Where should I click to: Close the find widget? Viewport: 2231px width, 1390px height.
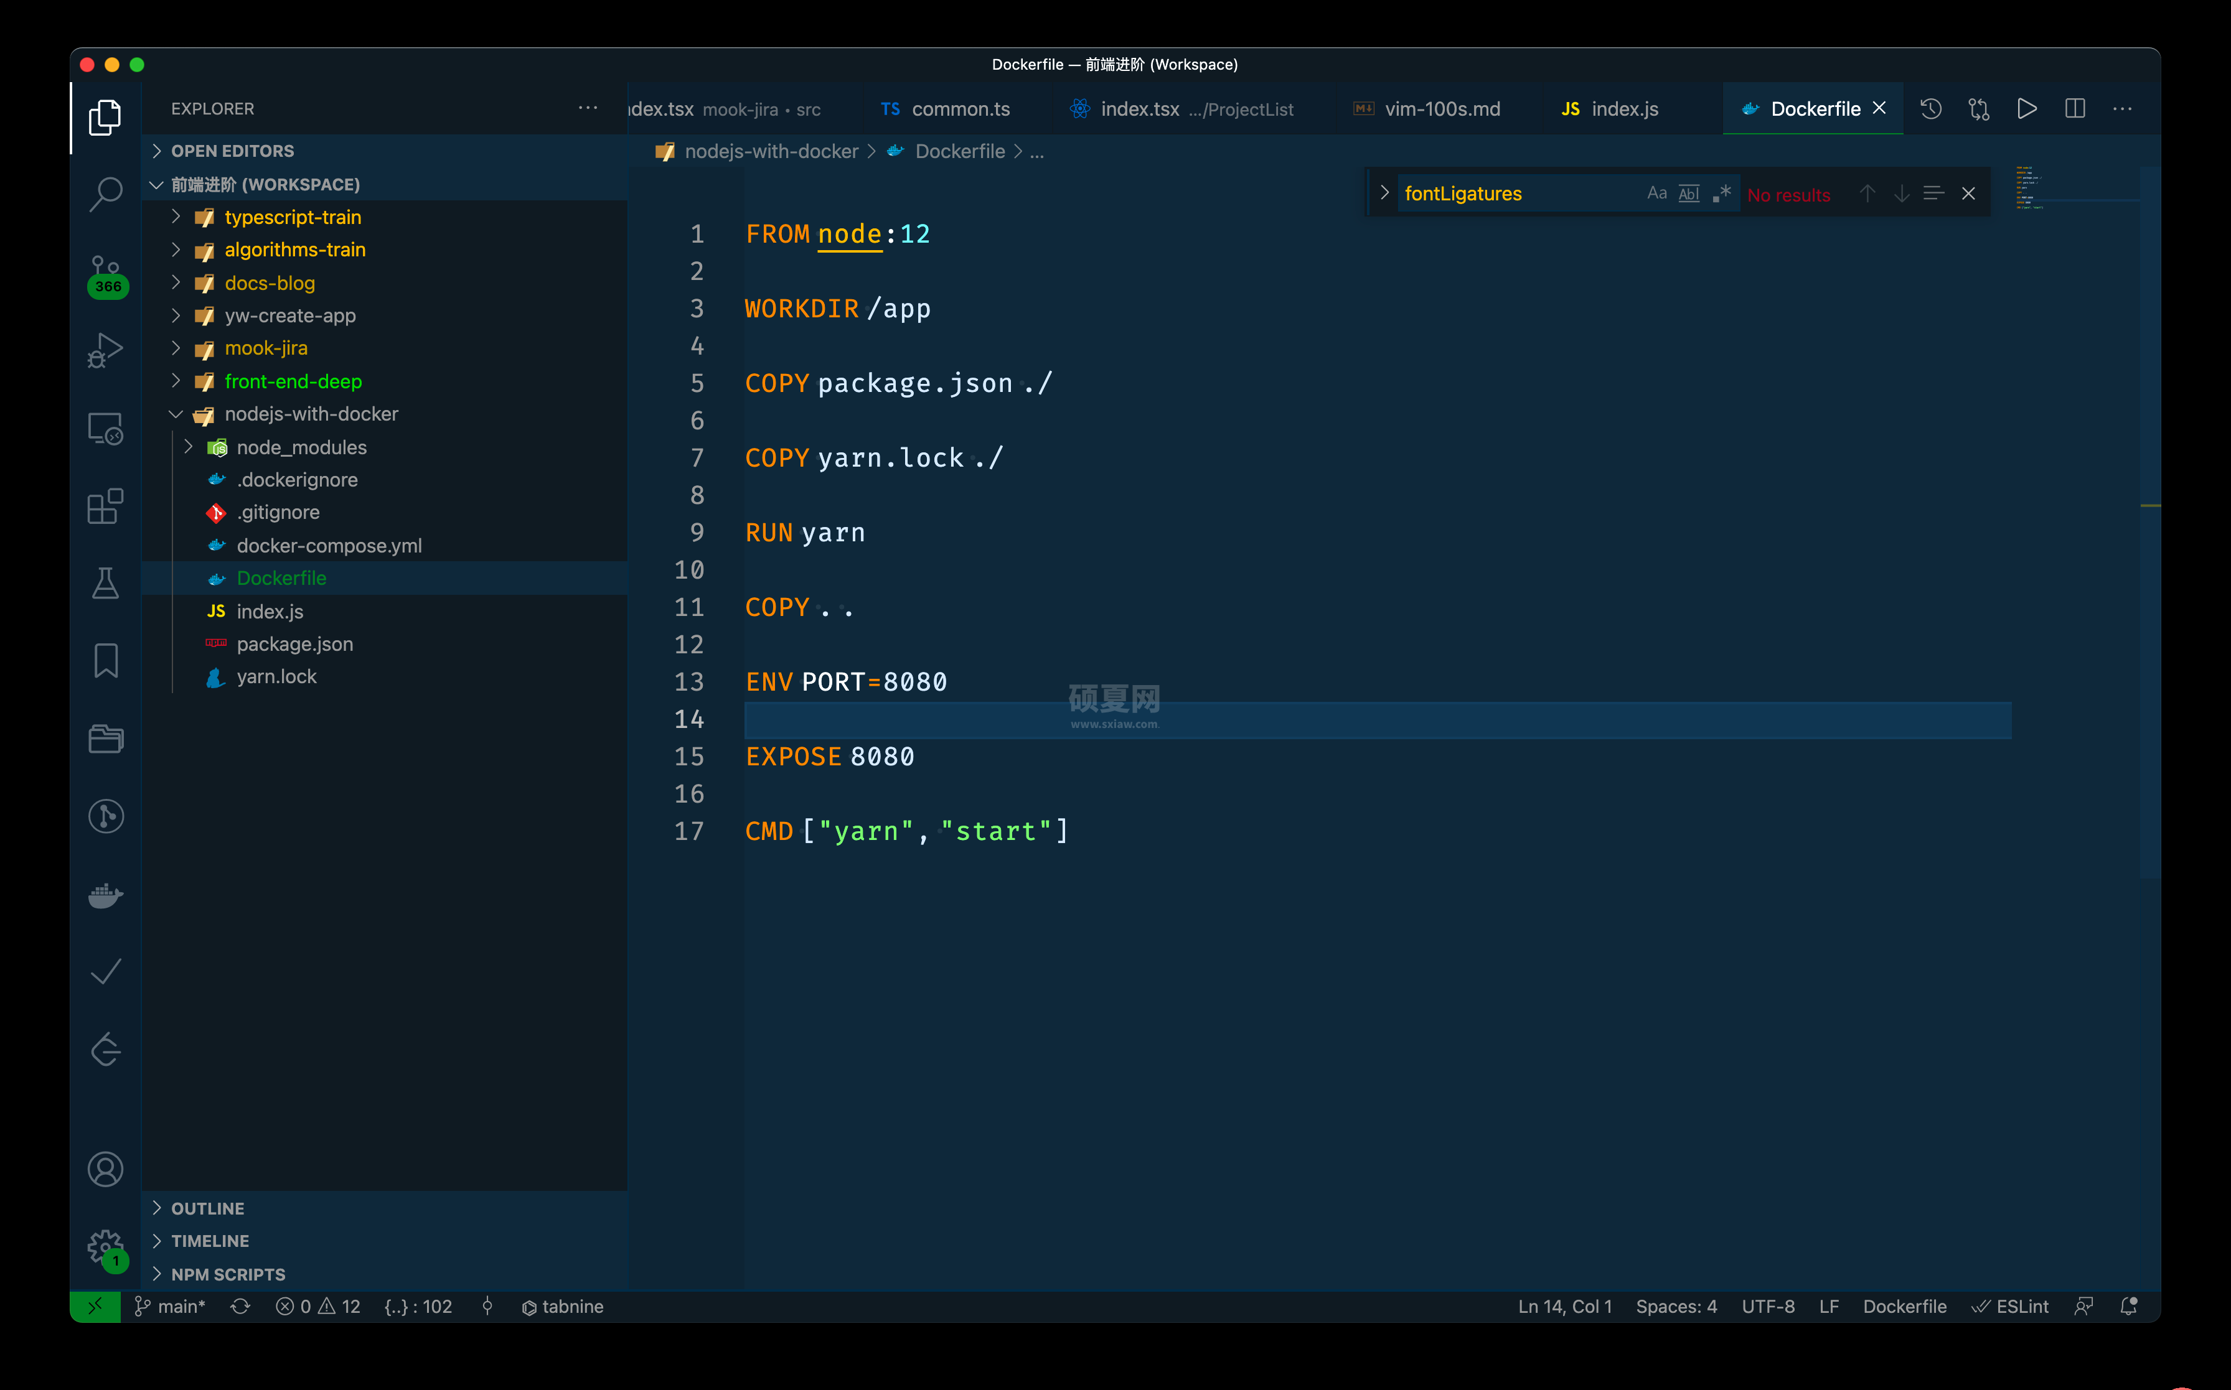pyautogui.click(x=1968, y=193)
